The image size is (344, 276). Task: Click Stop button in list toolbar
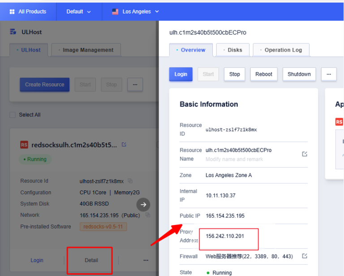pyautogui.click(x=112, y=85)
